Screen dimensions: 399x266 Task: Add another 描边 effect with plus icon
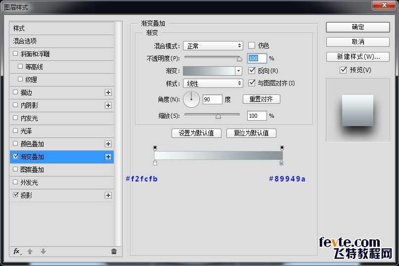coord(108,92)
